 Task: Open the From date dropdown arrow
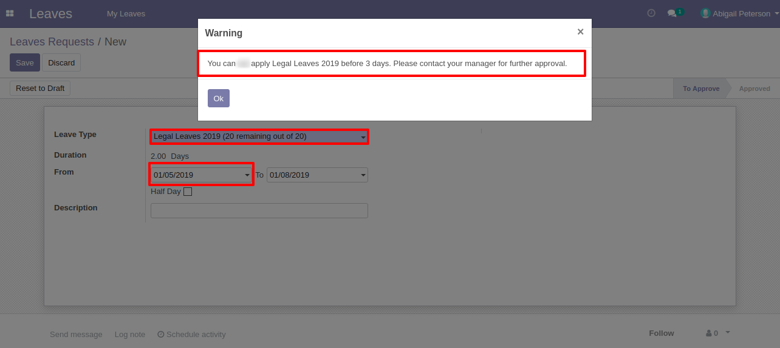tap(247, 175)
